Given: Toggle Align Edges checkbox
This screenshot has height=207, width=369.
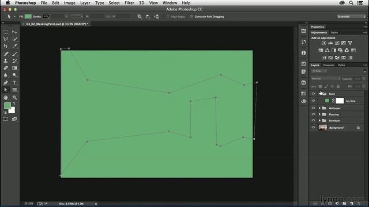Looking at the screenshot, I should click(168, 17).
